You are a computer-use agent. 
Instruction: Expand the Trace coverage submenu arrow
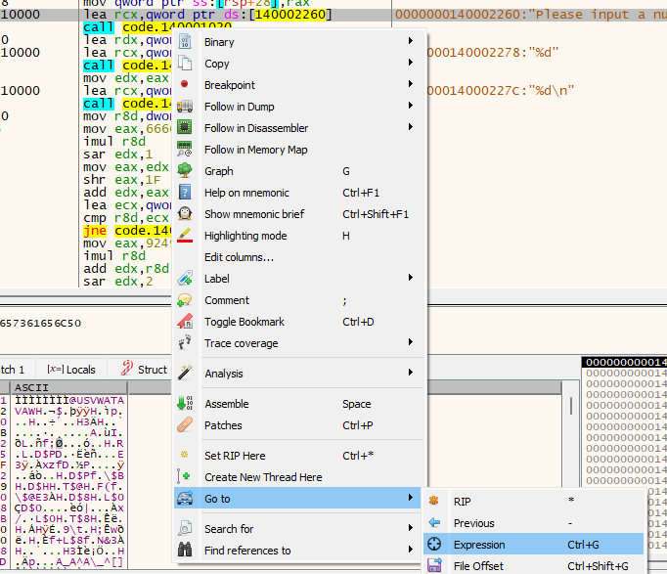pyautogui.click(x=411, y=342)
